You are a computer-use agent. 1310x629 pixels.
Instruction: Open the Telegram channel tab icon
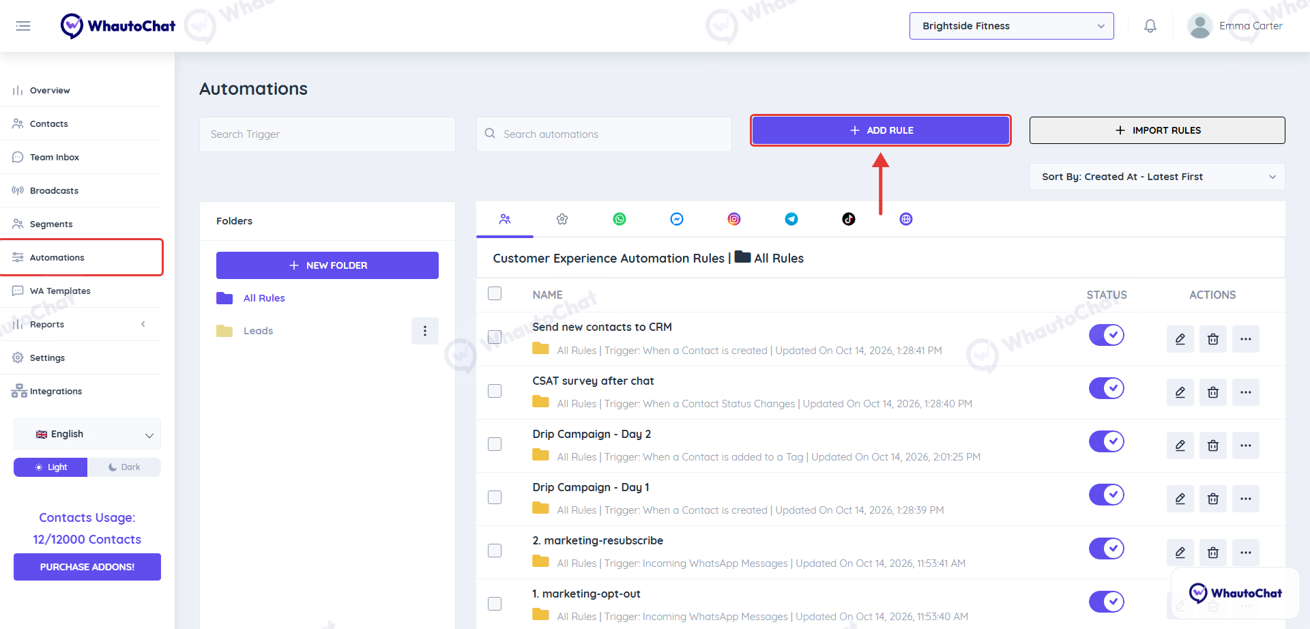pos(791,219)
